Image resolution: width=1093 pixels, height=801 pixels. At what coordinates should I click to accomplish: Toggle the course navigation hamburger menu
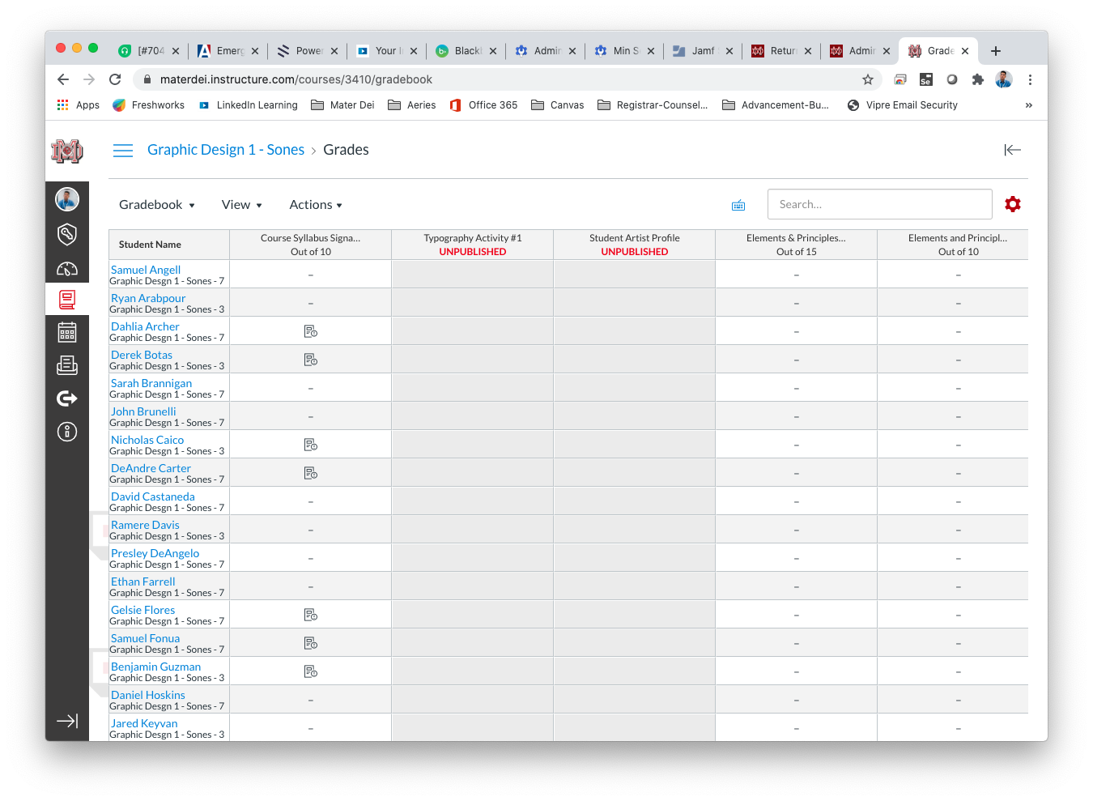point(123,151)
